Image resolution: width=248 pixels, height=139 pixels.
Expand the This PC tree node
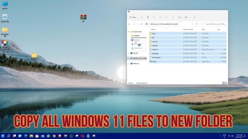click(128, 53)
